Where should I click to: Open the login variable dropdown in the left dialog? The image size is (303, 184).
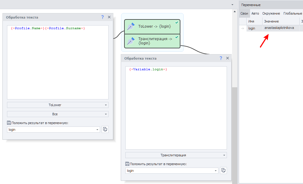[97, 130]
